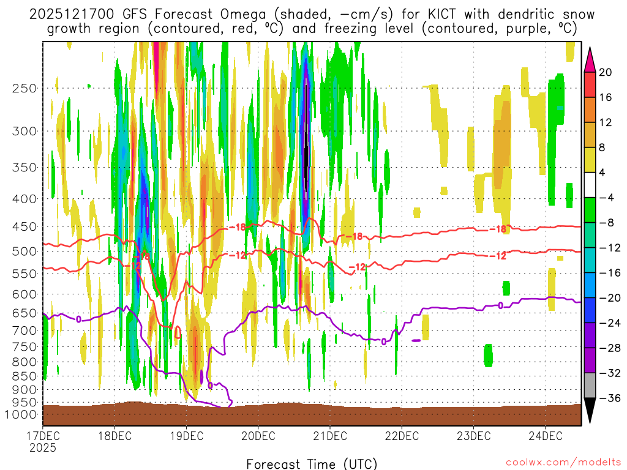Image resolution: width=627 pixels, height=470 pixels.
Task: Click the gray colorbar segment between -32 and -36
Action: click(x=590, y=386)
